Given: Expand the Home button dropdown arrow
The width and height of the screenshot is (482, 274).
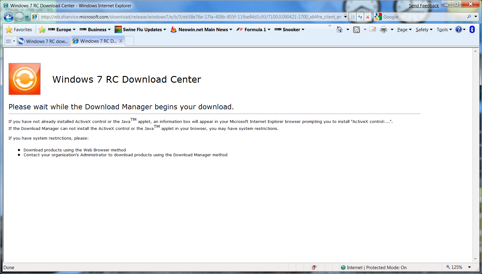Looking at the screenshot, I should (x=348, y=30).
